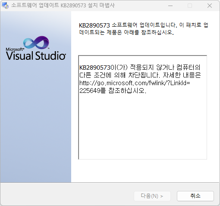Screen dimensions: 220x206
Task: Click the window title 소프트웨어 업데이트 KB2890573 설치 마법사
Action: (x=63, y=6)
